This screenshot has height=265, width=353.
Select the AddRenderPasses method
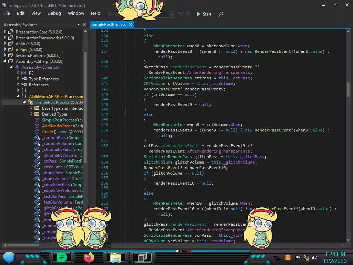coord(62,126)
